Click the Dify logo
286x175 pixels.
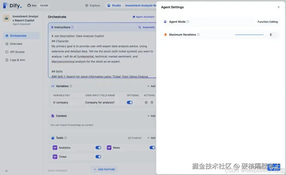coord(11,5)
